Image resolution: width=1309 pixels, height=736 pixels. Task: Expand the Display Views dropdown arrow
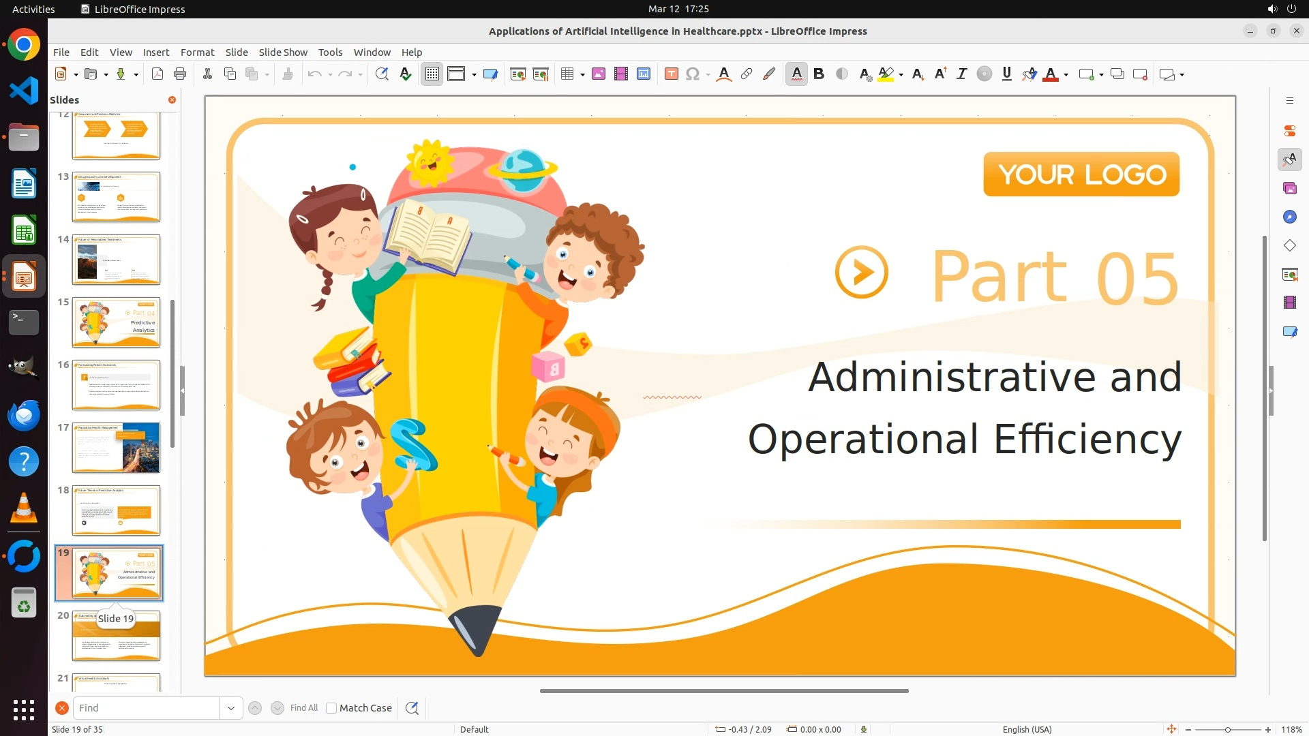(x=474, y=74)
